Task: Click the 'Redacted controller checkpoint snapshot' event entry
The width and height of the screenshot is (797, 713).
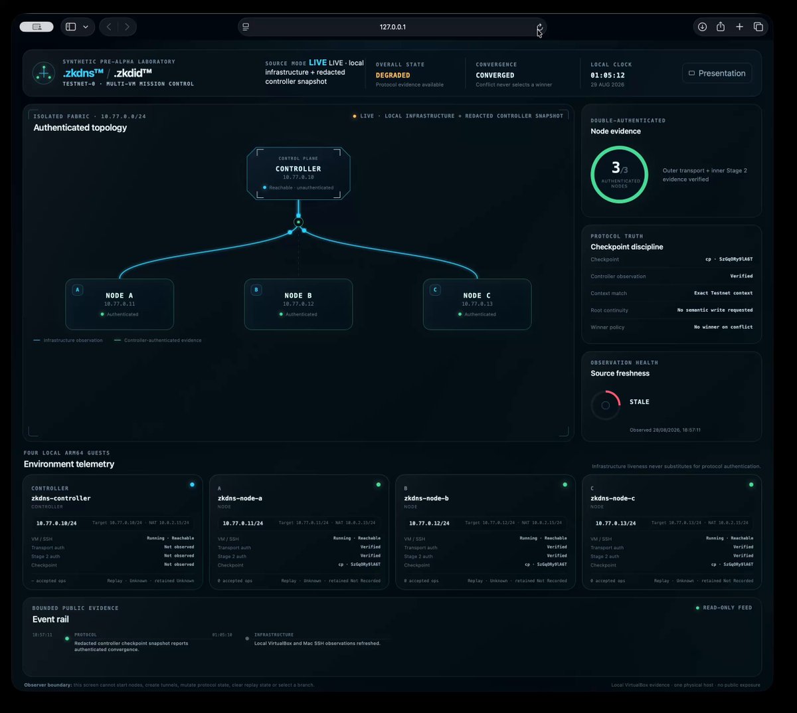Action: [x=132, y=646]
